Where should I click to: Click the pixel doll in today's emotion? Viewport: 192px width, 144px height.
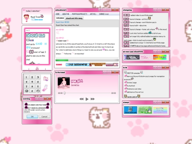tap(26, 18)
